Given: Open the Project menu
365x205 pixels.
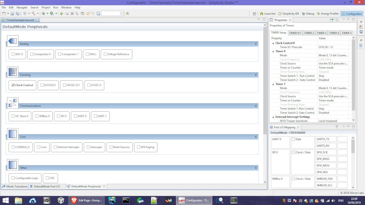Looking at the screenshot, I should [x=46, y=7].
